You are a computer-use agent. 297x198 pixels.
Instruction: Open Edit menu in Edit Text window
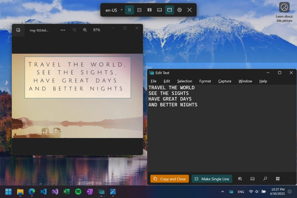[x=167, y=81]
